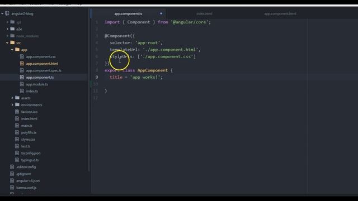This screenshot has height=201, width=358.
Task: Click 'app works!' string in code
Action: 145,77
